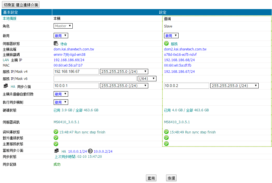Click the HA sync interface network icon

pyautogui.click(x=6, y=86)
